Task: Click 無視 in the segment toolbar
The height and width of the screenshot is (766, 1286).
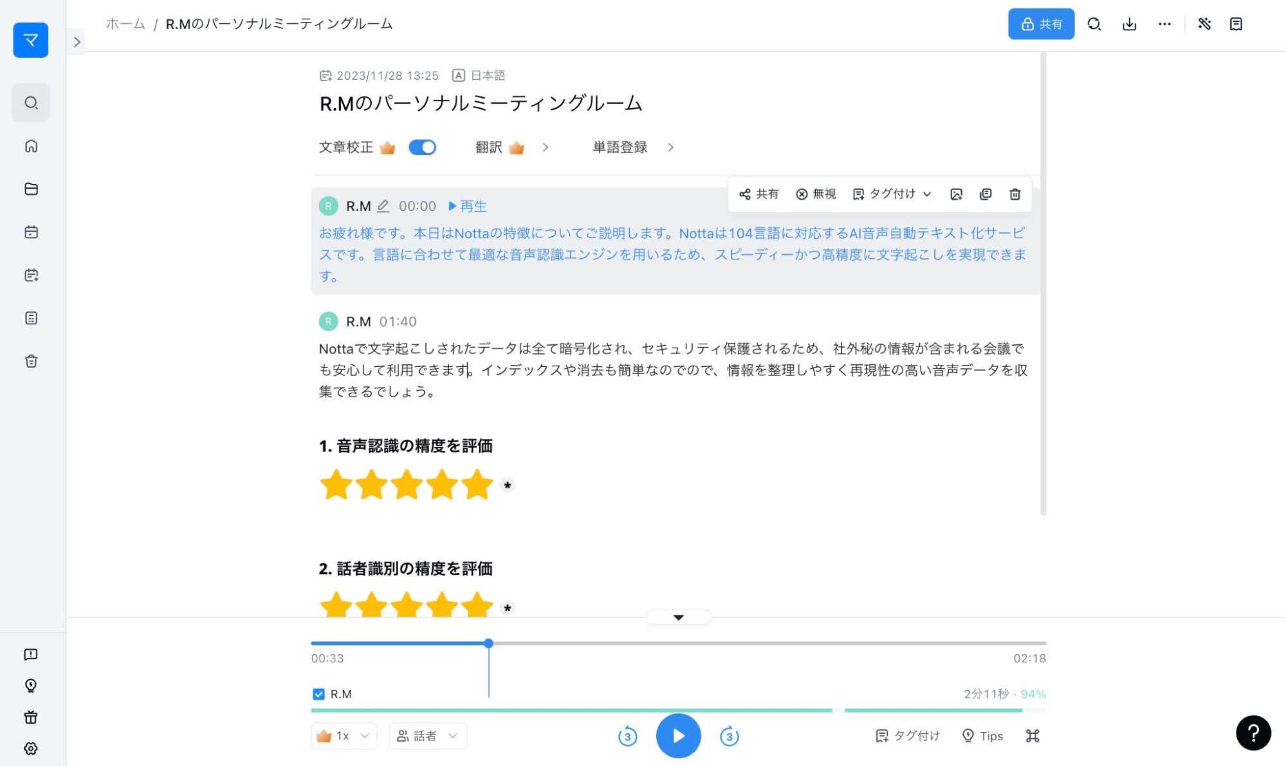Action: (816, 194)
